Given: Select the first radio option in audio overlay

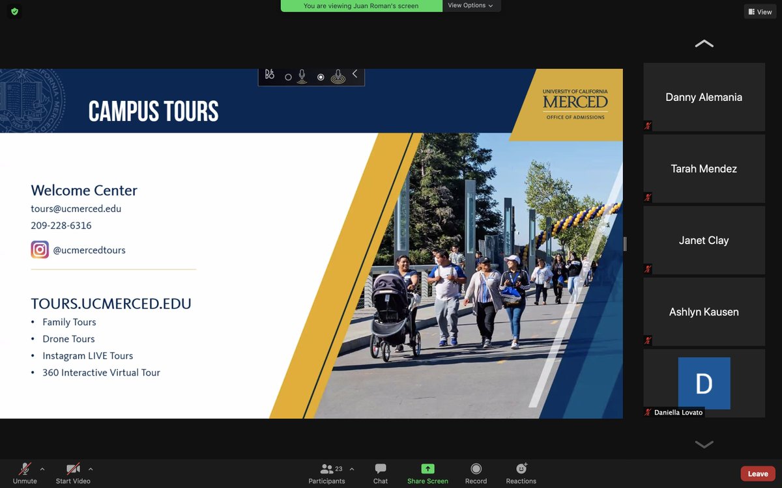Looking at the screenshot, I should point(288,77).
